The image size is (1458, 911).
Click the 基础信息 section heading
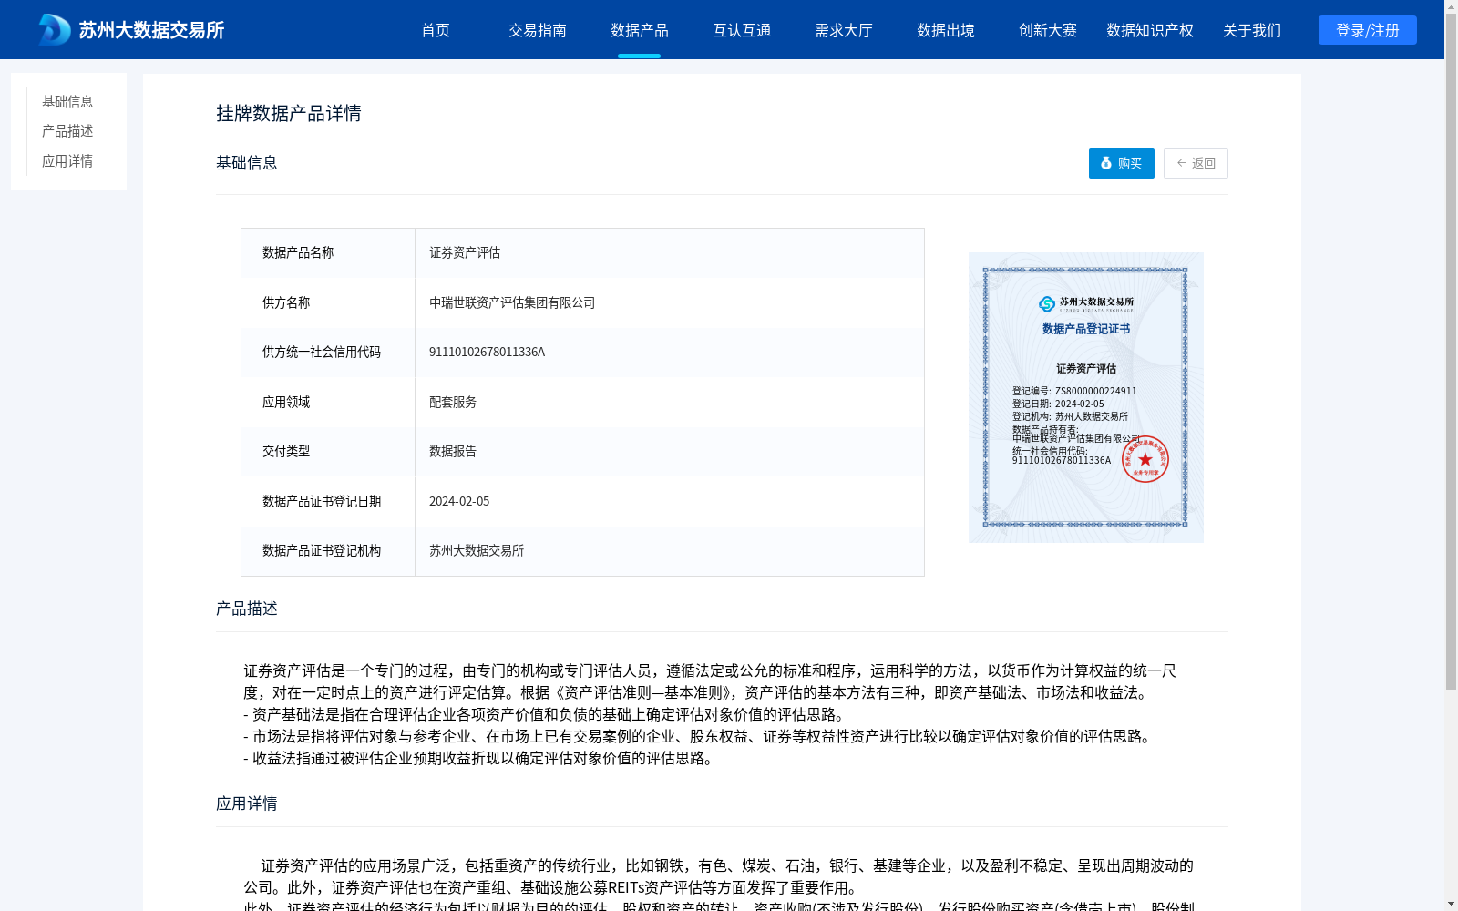[247, 163]
